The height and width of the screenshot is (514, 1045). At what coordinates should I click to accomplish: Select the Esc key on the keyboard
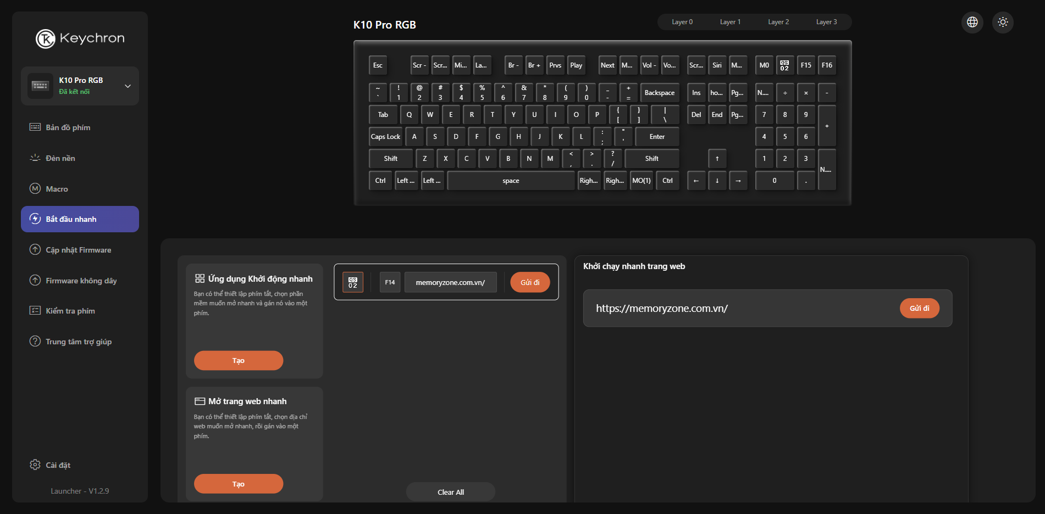[x=378, y=65]
